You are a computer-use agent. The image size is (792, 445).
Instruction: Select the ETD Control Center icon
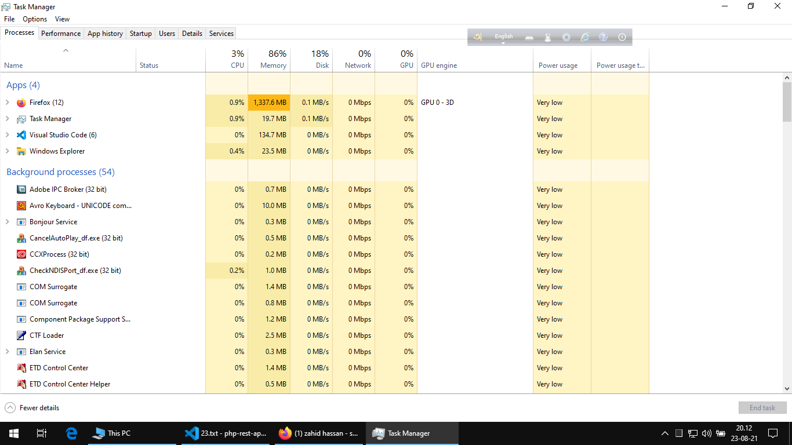pyautogui.click(x=21, y=368)
